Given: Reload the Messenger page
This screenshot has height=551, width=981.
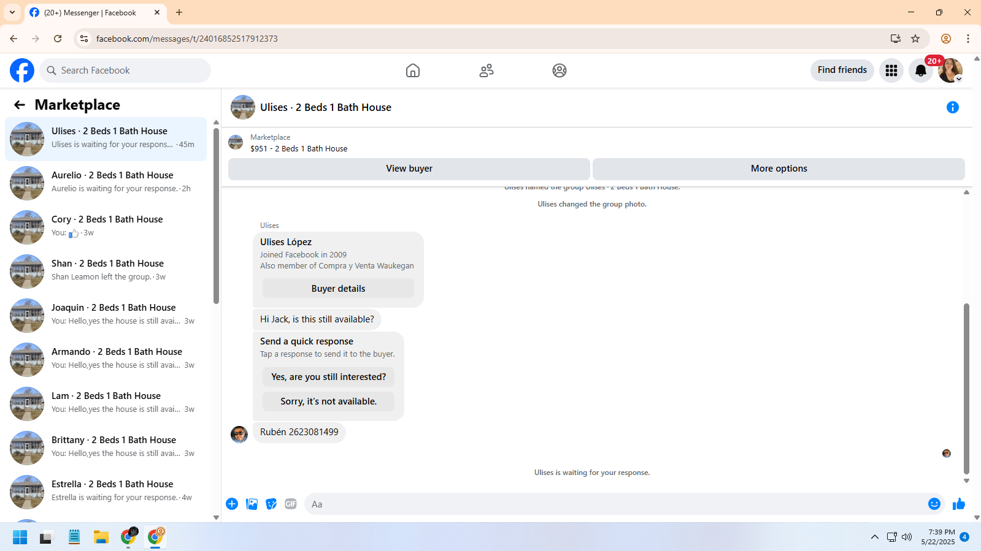Looking at the screenshot, I should [58, 39].
